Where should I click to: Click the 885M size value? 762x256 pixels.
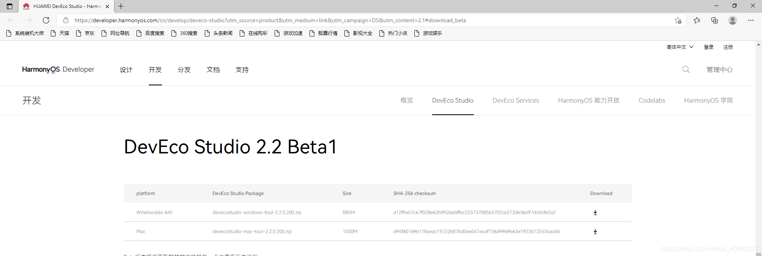point(349,213)
